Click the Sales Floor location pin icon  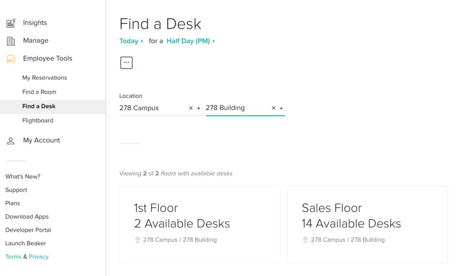[305, 240]
